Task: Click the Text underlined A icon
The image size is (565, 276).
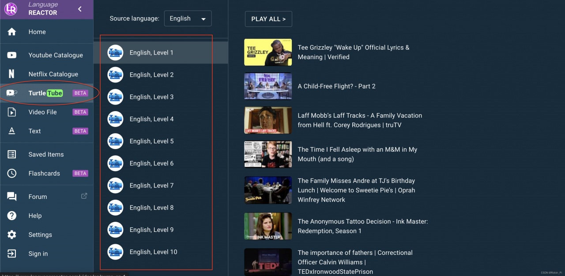Action: [12, 131]
